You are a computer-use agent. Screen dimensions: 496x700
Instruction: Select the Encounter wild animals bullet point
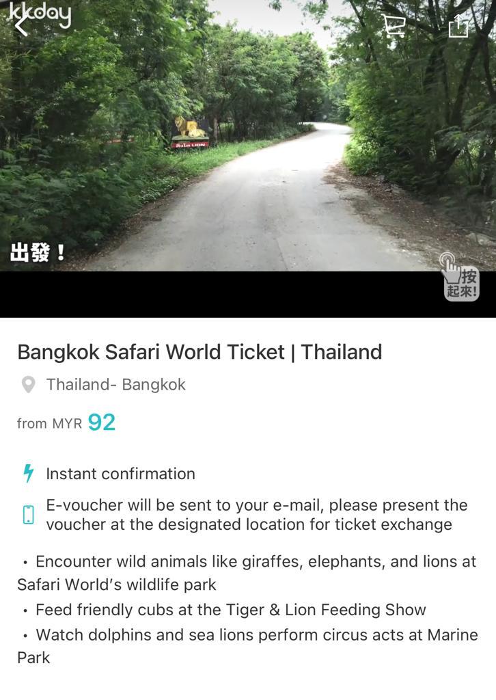tap(247, 573)
